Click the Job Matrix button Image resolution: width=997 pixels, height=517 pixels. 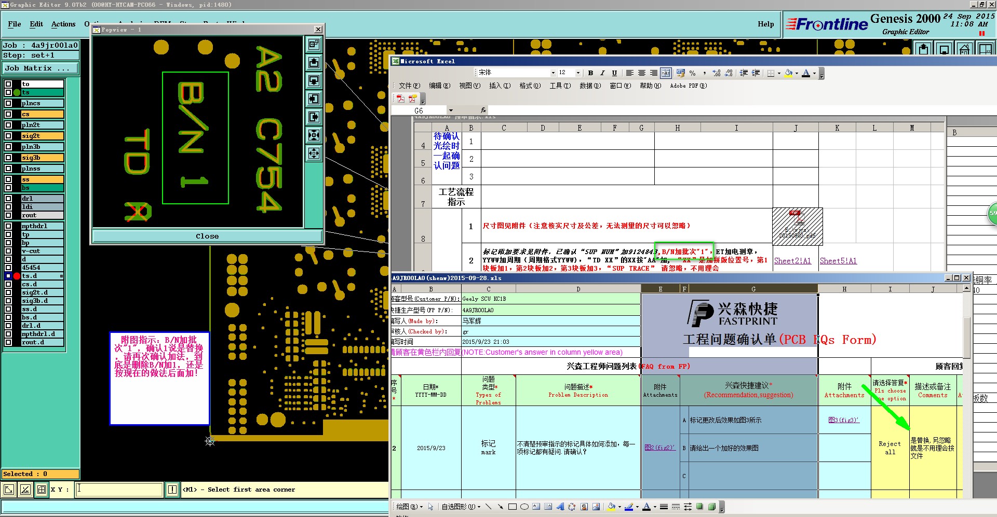(x=41, y=68)
